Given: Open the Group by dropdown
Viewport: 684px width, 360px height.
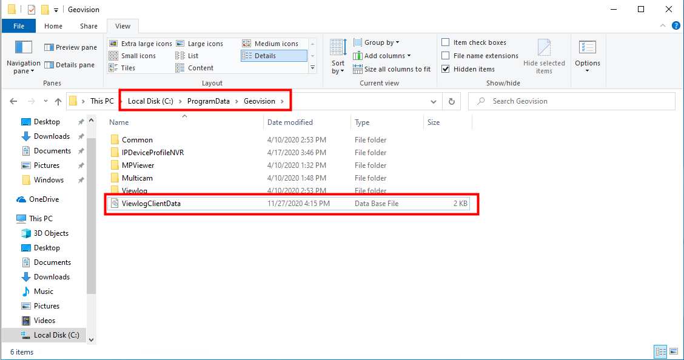Looking at the screenshot, I should click(377, 42).
